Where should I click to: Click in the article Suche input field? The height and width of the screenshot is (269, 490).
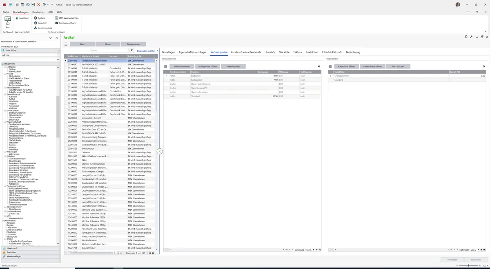(110, 51)
